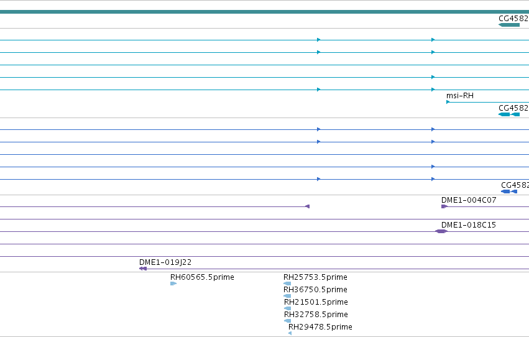Image resolution: width=529 pixels, height=337 pixels.
Task: Click the RH25753.5prime EST label
Action: coord(315,277)
